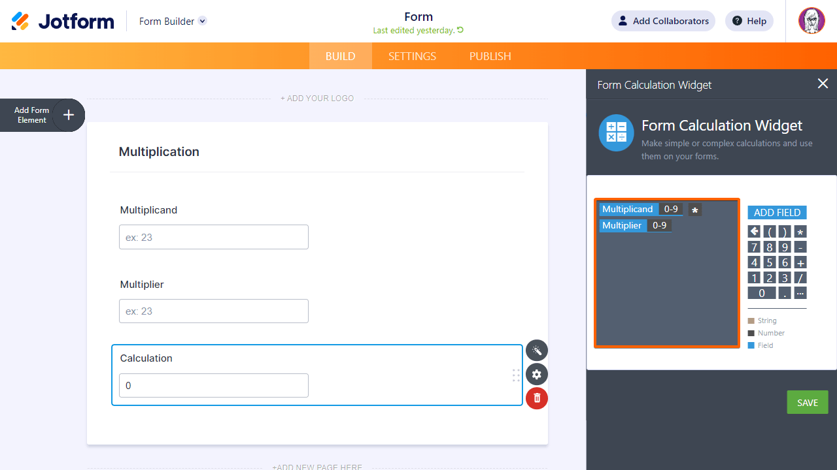Open Add Collaborators
Screen dimensions: 837x470
pyautogui.click(x=663, y=21)
